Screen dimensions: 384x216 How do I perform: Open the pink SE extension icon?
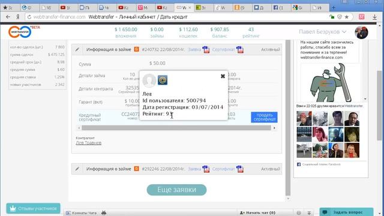[x=361, y=17]
